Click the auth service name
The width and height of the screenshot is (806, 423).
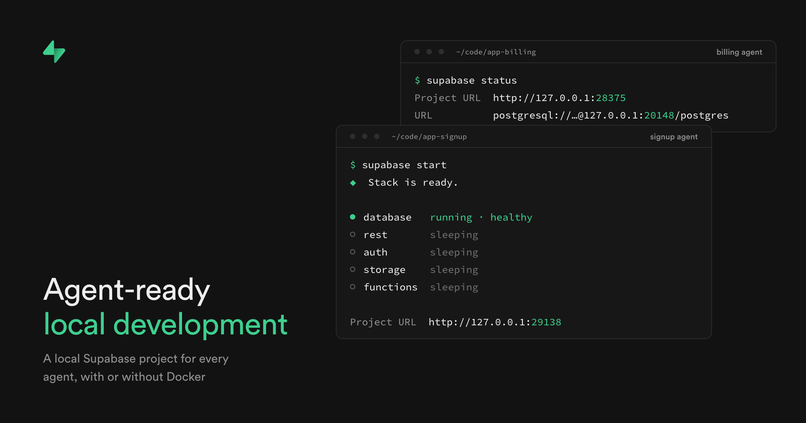pyautogui.click(x=375, y=252)
